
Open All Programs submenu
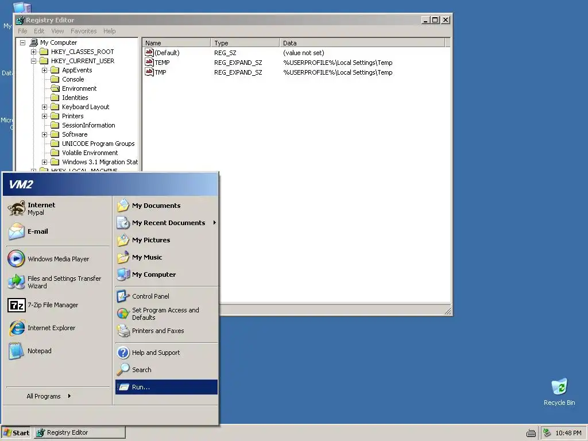pyautogui.click(x=48, y=396)
